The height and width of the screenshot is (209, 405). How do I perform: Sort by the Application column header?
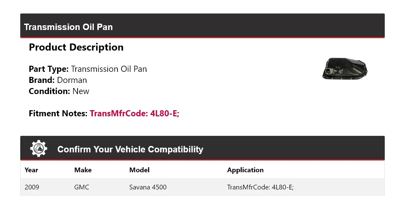point(245,170)
